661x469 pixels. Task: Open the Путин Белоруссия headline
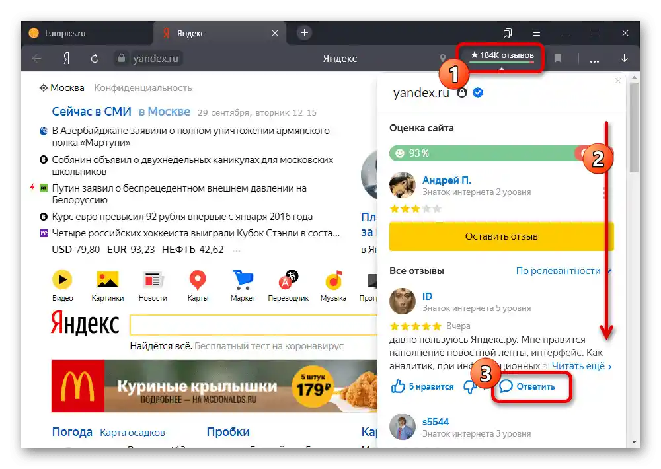pos(179,194)
